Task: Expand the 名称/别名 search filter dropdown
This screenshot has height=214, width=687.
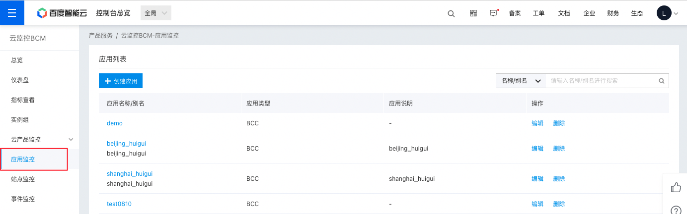Action: [x=521, y=81]
